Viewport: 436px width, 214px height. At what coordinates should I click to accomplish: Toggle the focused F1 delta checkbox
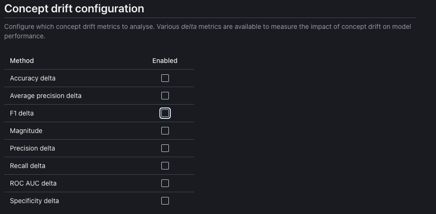coord(165,113)
